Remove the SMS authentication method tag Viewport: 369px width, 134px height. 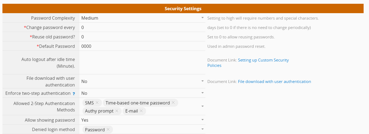(97, 103)
